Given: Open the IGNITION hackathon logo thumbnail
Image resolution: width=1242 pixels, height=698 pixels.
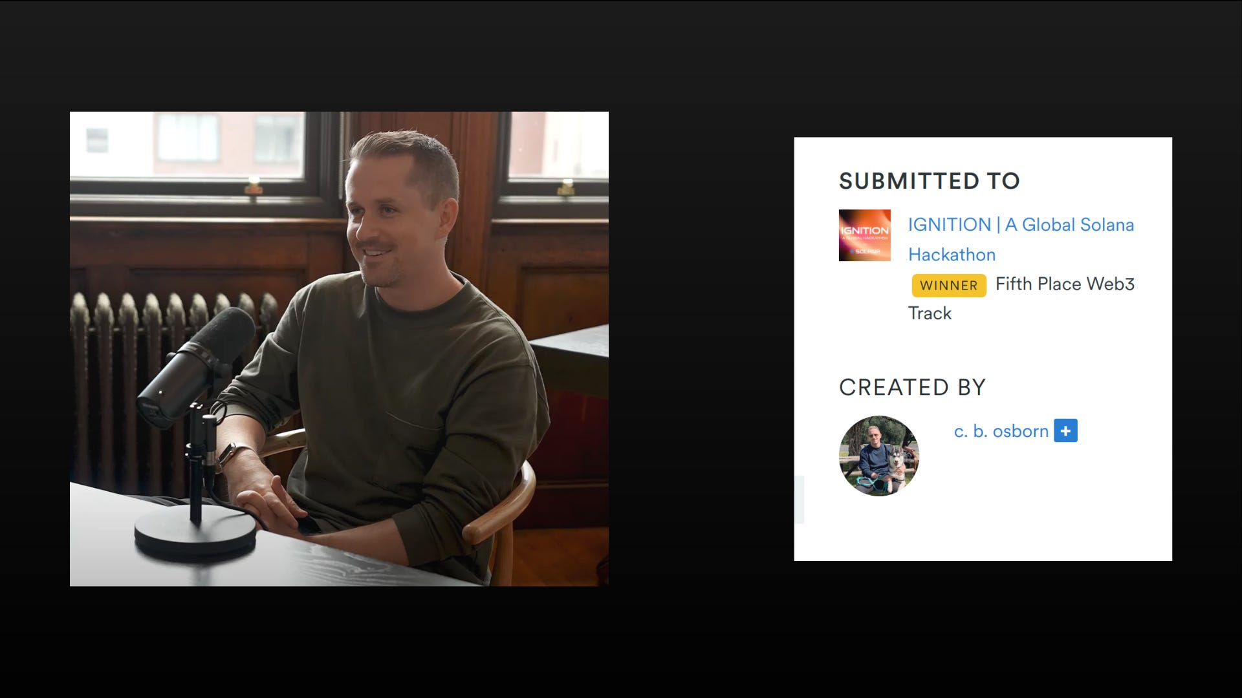Looking at the screenshot, I should click(864, 235).
